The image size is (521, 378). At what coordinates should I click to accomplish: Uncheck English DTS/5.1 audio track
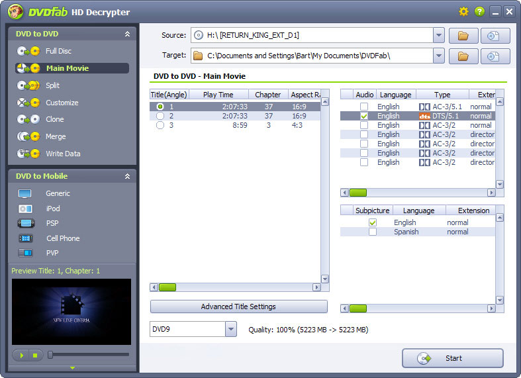[x=364, y=116]
